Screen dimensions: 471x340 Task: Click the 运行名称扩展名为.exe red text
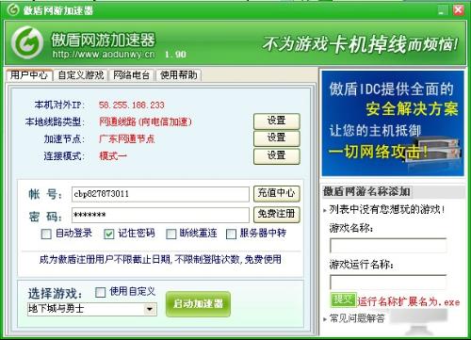409,301
